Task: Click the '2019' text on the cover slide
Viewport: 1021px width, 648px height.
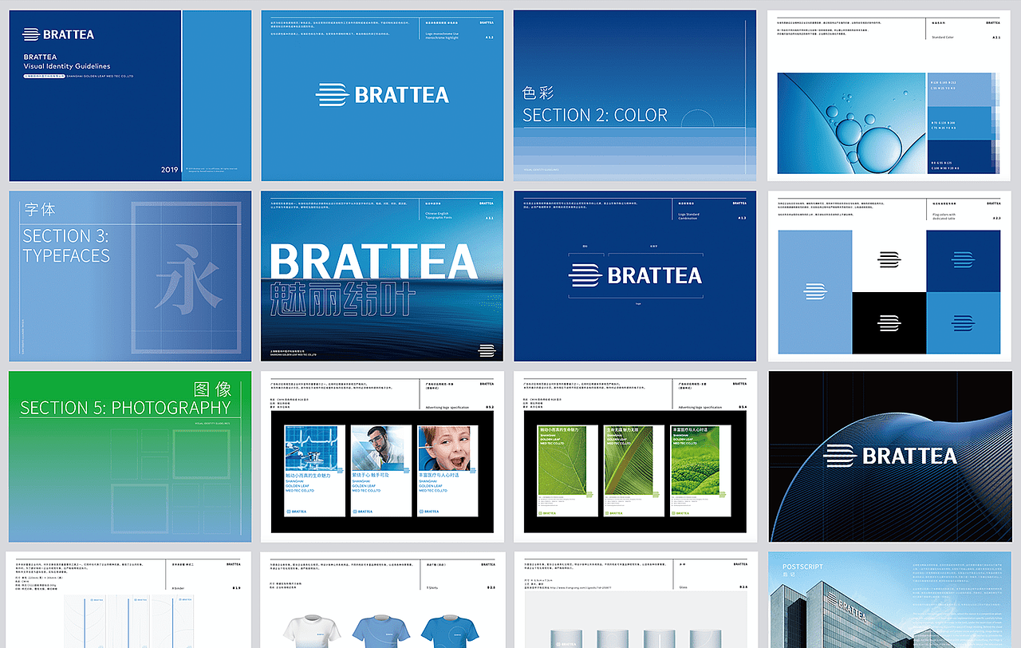Action: coord(170,169)
